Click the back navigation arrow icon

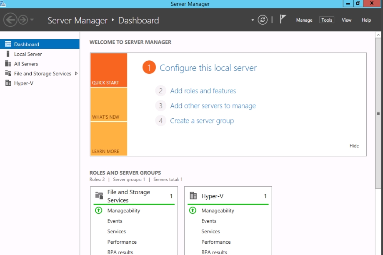pos(10,20)
